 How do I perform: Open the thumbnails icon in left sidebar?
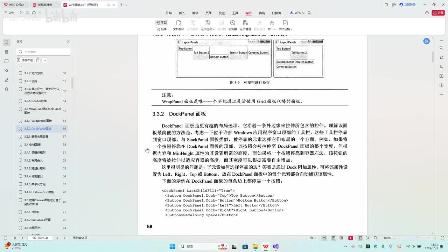pyautogui.click(x=6, y=52)
